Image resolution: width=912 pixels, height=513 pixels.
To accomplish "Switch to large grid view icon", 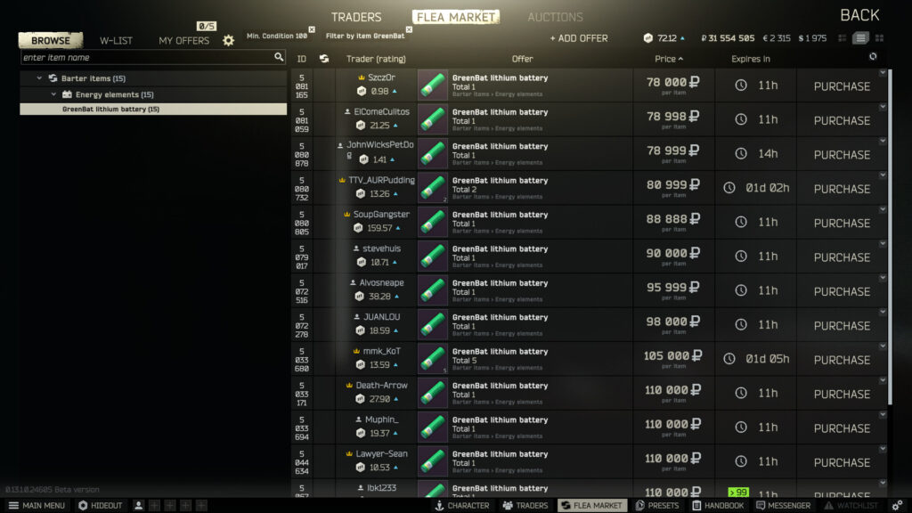I will tap(879, 38).
